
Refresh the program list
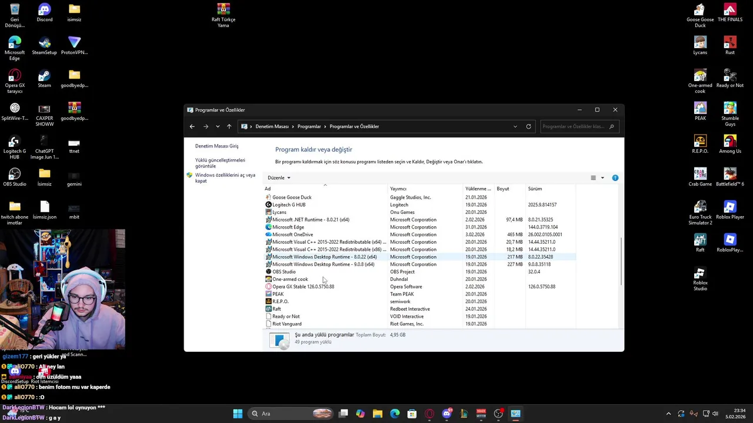coord(528,126)
